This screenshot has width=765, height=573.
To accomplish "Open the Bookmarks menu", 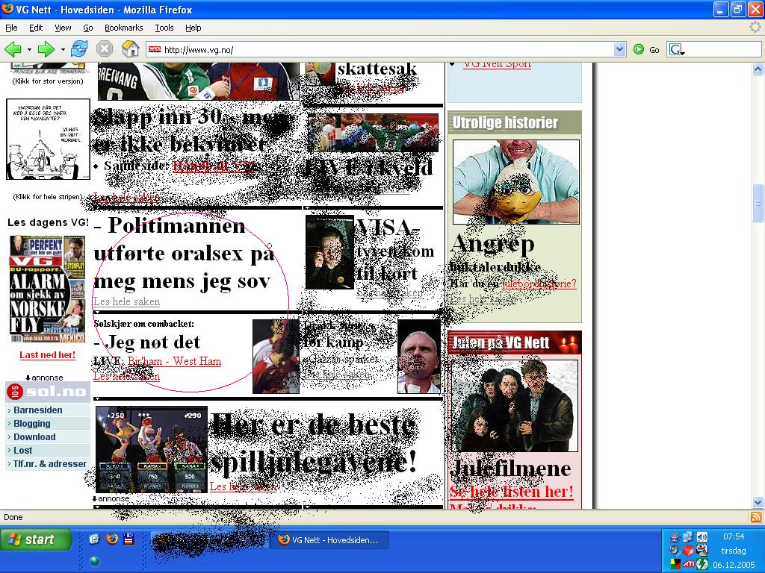I will pyautogui.click(x=123, y=28).
